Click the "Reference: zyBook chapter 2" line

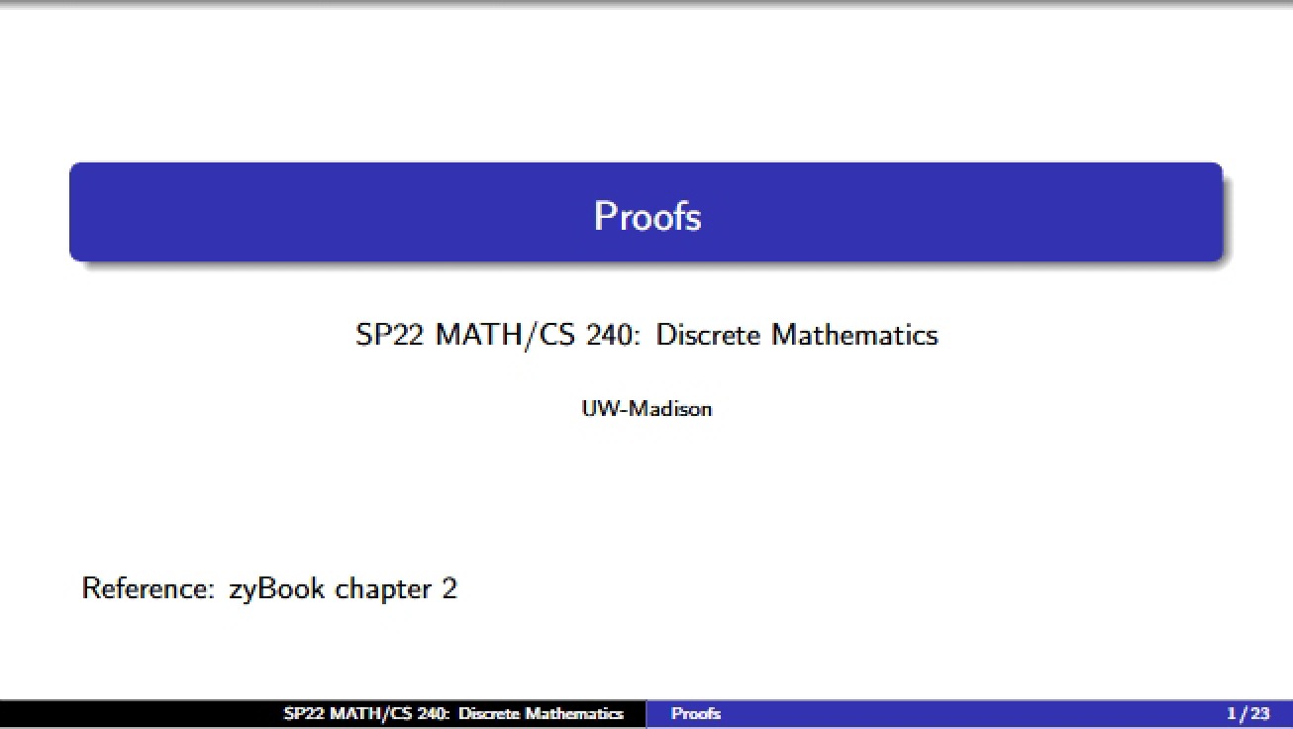tap(269, 589)
